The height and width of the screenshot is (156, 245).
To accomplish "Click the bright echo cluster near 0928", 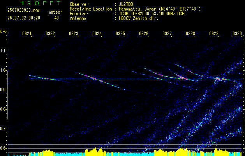I will [x=182, y=77].
